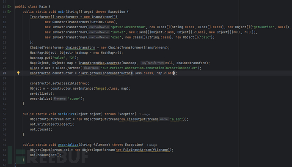Click line number 28 in the gutter
The width and height of the screenshot is (292, 167).
click(5, 73)
